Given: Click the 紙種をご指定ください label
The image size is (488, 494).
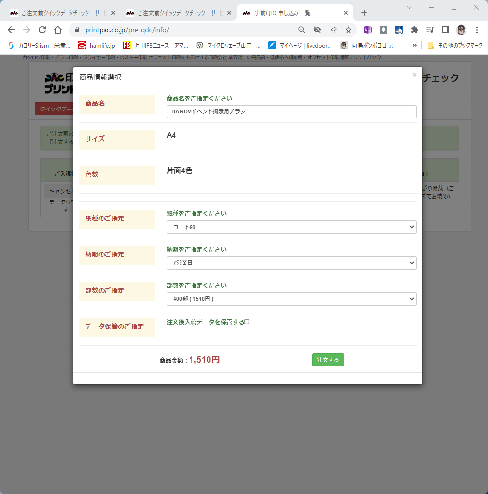Looking at the screenshot, I should pos(196,213).
